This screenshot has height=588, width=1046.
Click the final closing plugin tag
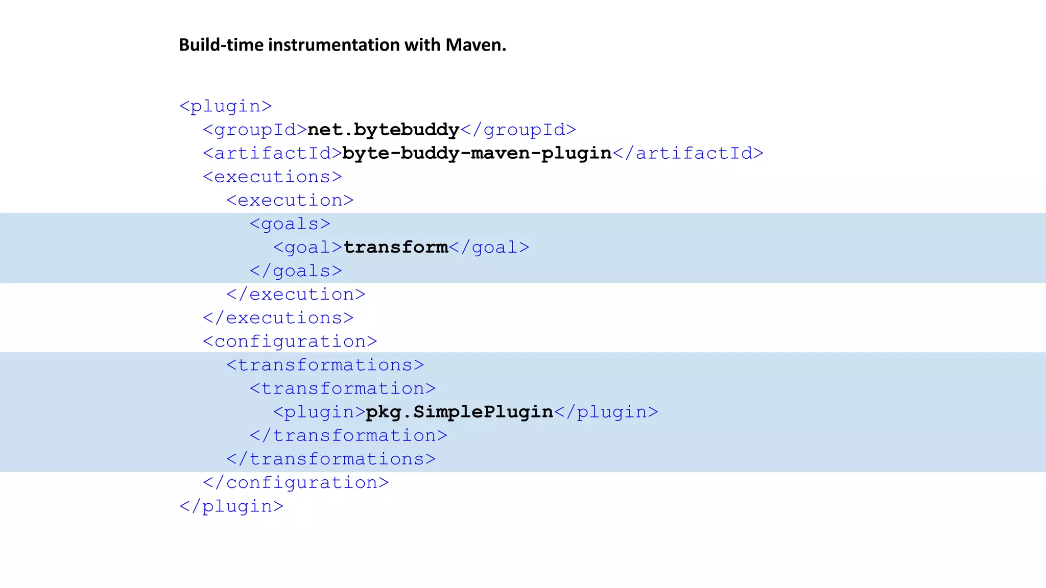tap(231, 506)
